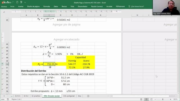Switch to the COL poligonal sheet tab

(69, 96)
